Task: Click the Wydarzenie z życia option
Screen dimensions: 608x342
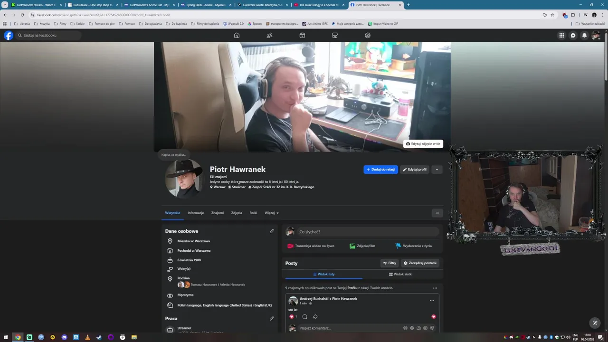Action: click(x=414, y=246)
